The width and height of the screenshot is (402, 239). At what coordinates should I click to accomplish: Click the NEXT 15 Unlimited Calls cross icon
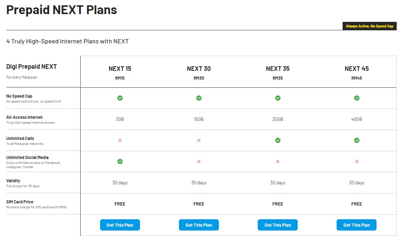click(x=120, y=140)
